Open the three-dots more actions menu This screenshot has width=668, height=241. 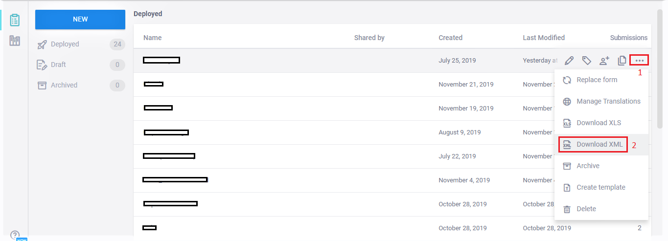(640, 61)
